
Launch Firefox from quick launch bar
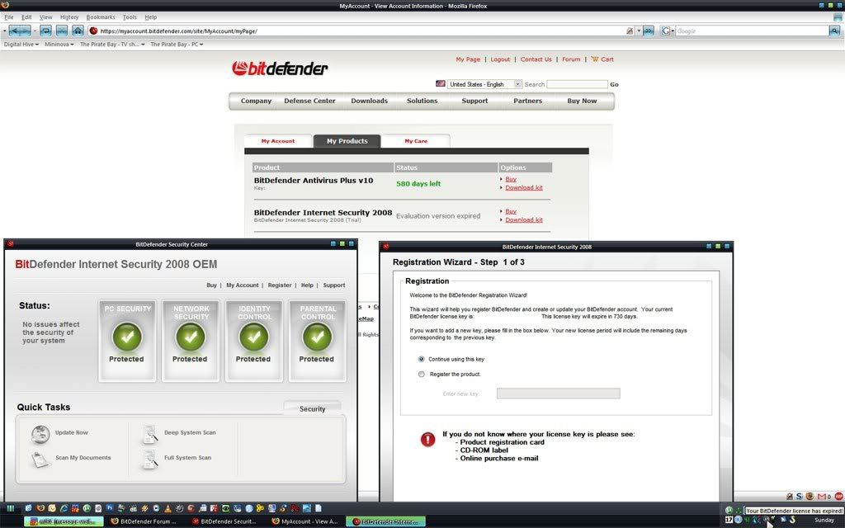(x=40, y=508)
